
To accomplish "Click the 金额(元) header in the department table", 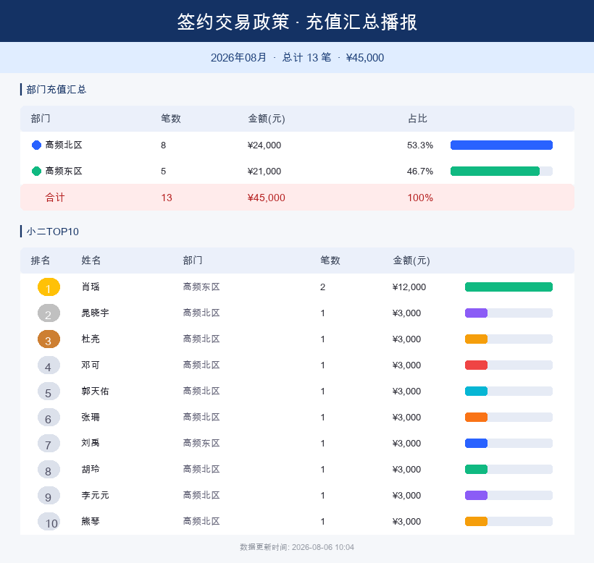I will click(x=267, y=119).
